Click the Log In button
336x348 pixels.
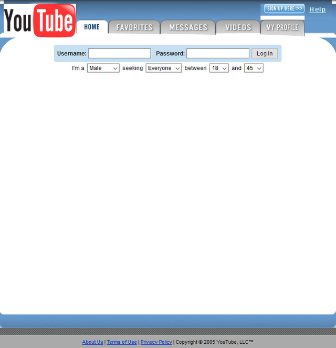click(x=265, y=54)
